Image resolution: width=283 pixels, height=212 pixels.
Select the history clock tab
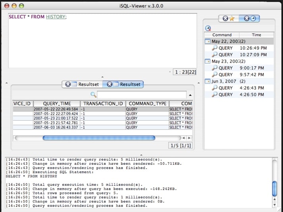coord(253,18)
